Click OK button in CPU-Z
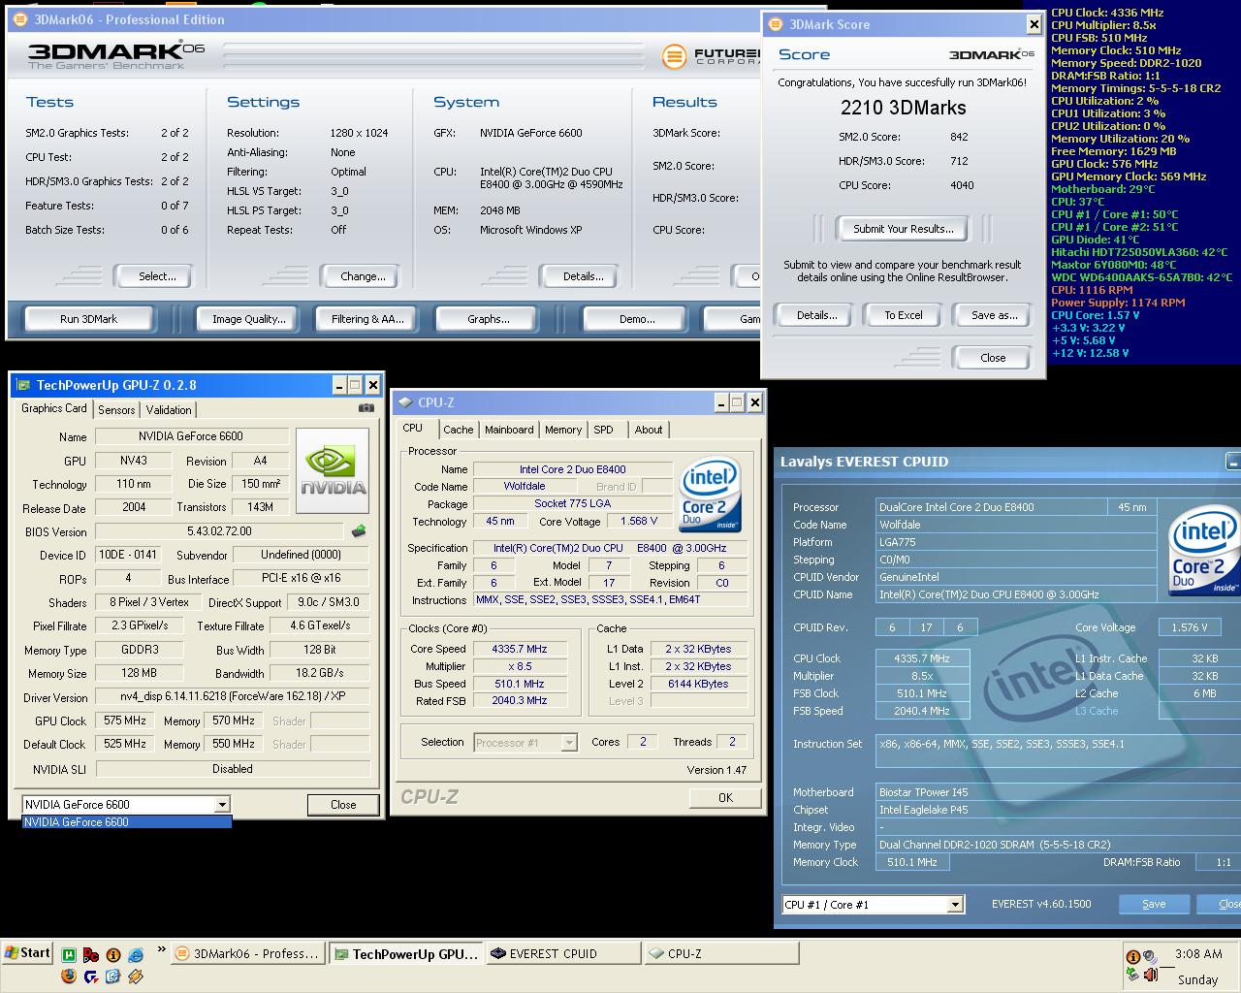The image size is (1241, 993). (x=725, y=797)
